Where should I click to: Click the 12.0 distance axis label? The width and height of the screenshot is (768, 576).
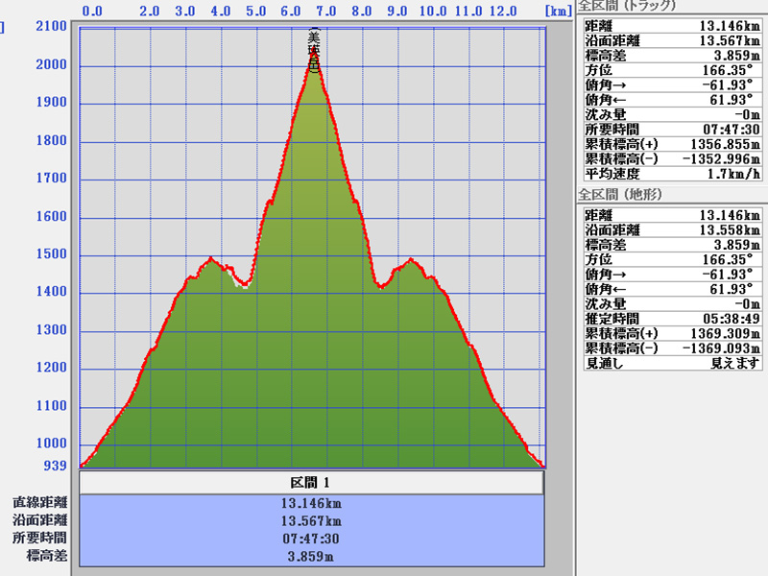502,11
